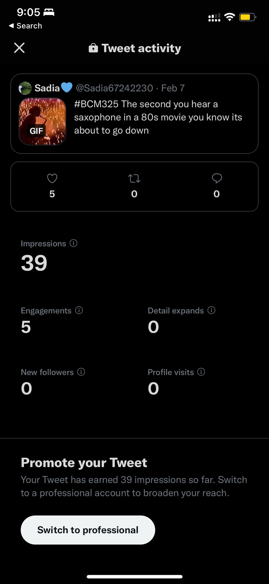Screen dimensions: 269x584
Task: Open Profile visits info icon
Action: 201,372
